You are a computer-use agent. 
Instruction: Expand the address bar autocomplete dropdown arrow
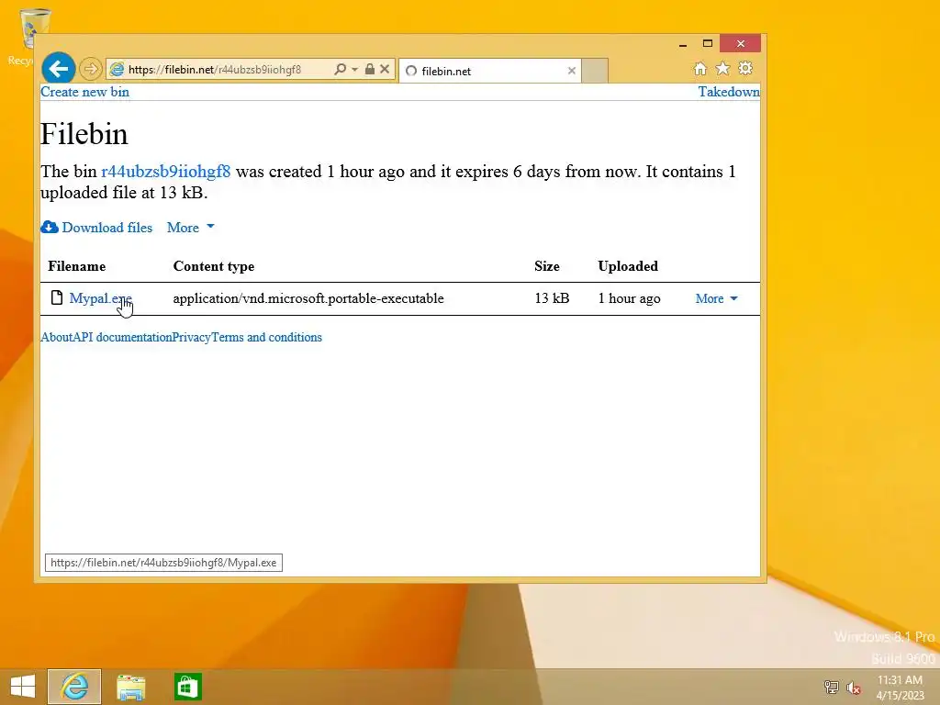[x=355, y=70]
